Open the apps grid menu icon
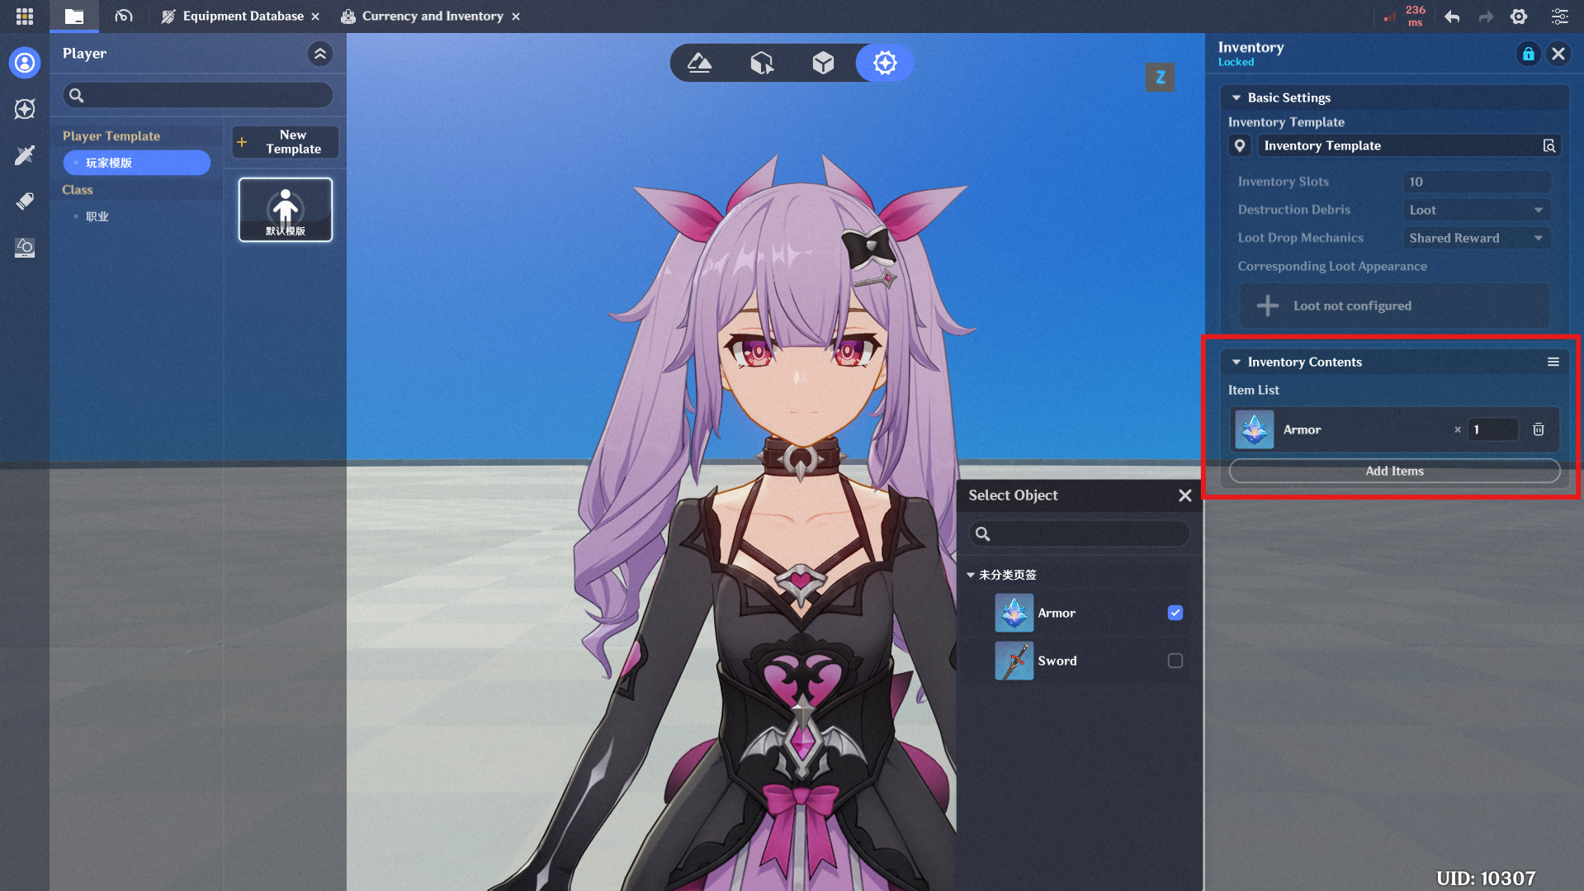Image resolution: width=1584 pixels, height=891 pixels. point(25,16)
